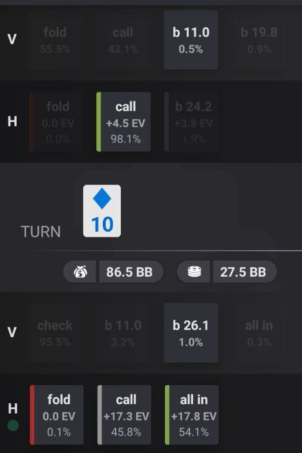
Task: Select villain's b 26.1 turn bet
Action: tap(191, 333)
